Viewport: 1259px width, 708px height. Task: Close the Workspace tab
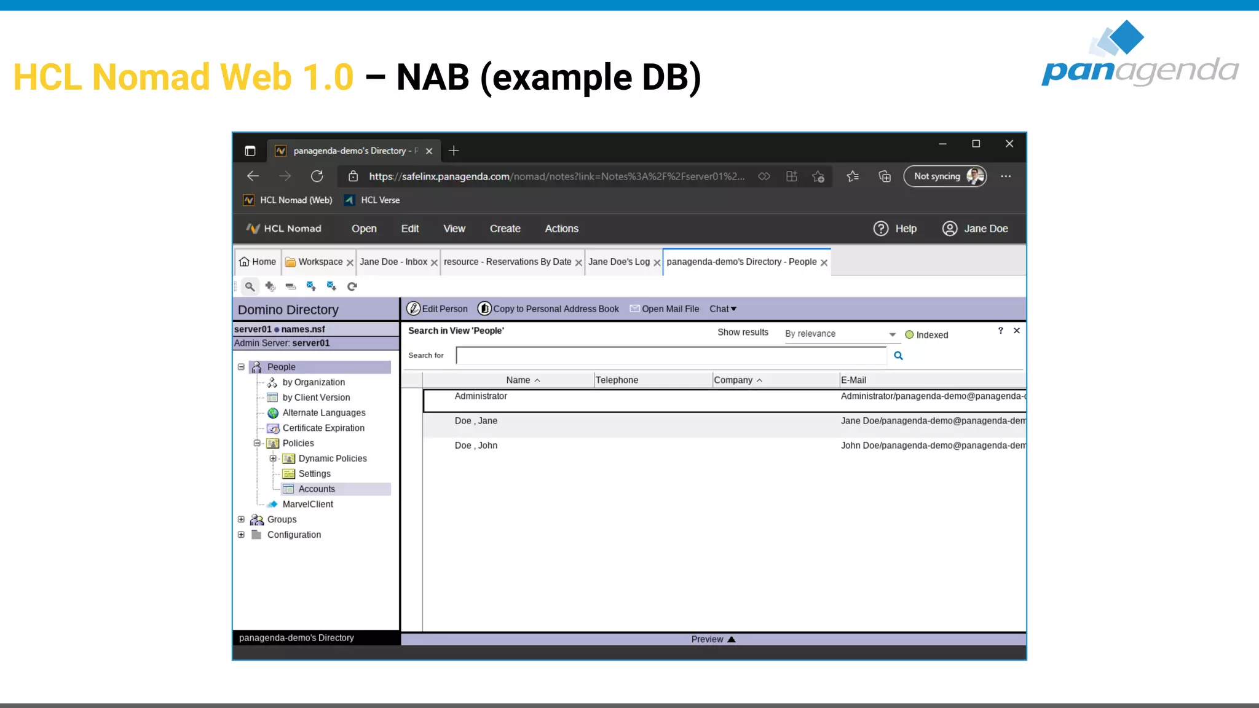pos(350,262)
